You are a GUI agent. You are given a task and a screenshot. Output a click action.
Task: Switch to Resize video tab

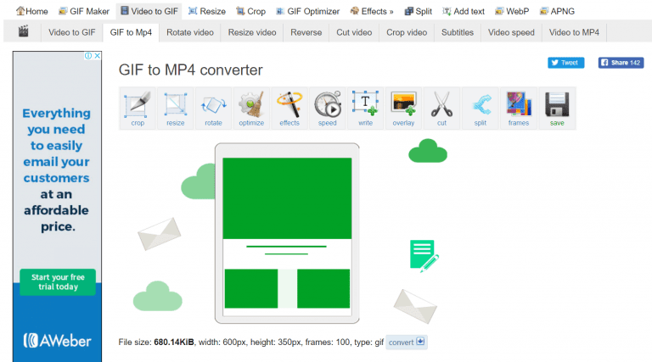(252, 32)
